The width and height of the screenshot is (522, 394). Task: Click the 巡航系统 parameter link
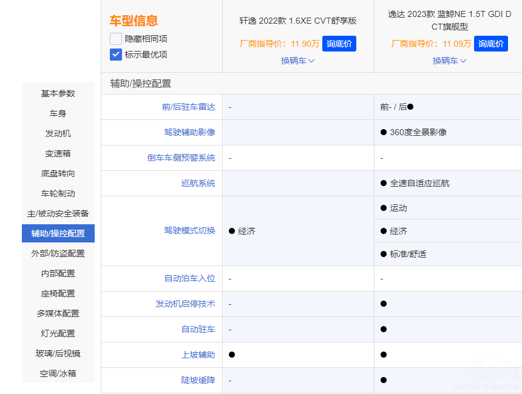(x=198, y=183)
